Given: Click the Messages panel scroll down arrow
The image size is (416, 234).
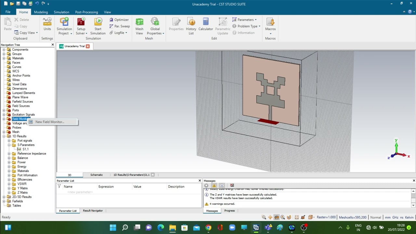Looking at the screenshot, I should pyautogui.click(x=413, y=205).
